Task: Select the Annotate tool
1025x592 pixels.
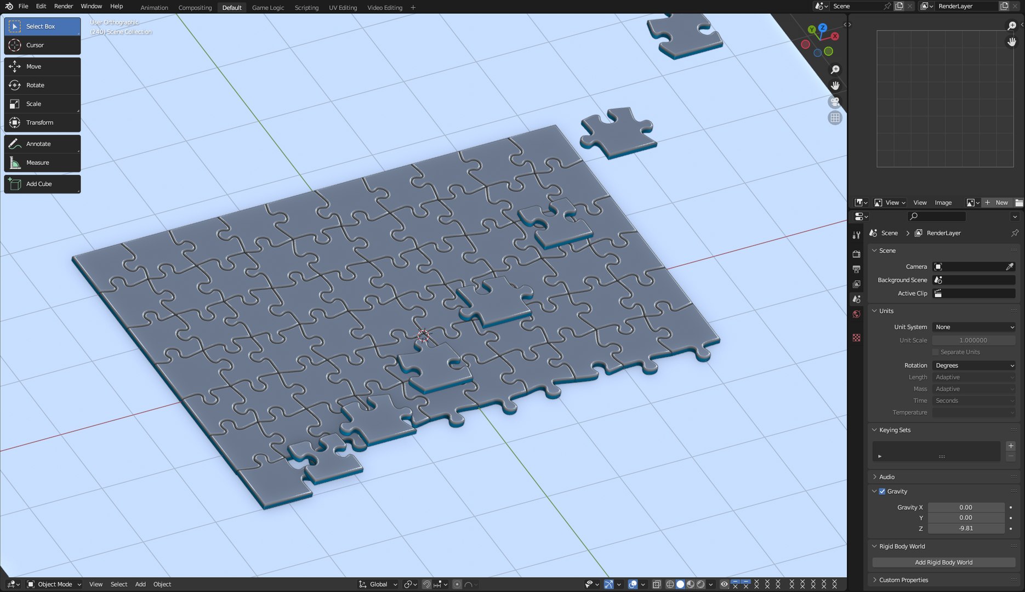Action: [42, 144]
